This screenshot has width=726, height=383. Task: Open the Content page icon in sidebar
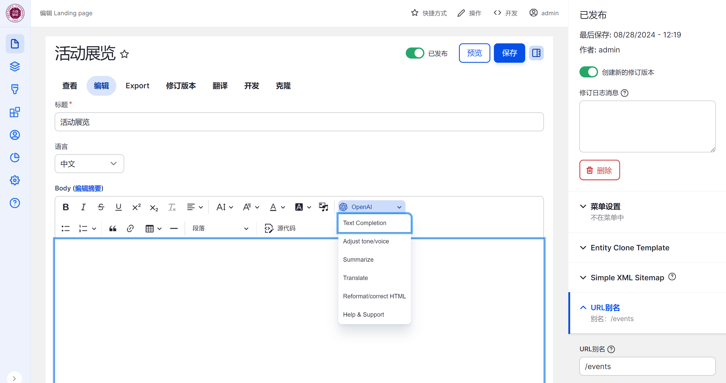click(x=15, y=44)
